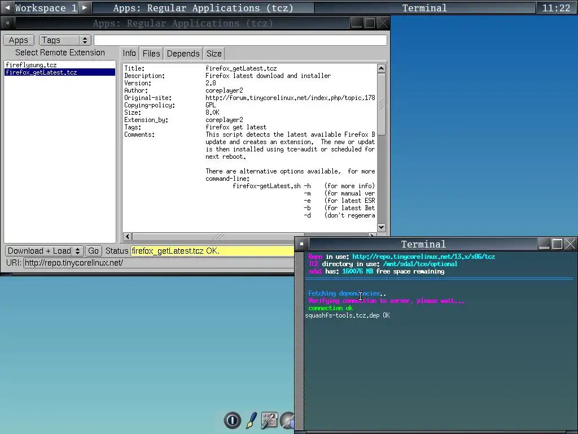Click the 'connection ok' line in Terminal

[330, 308]
